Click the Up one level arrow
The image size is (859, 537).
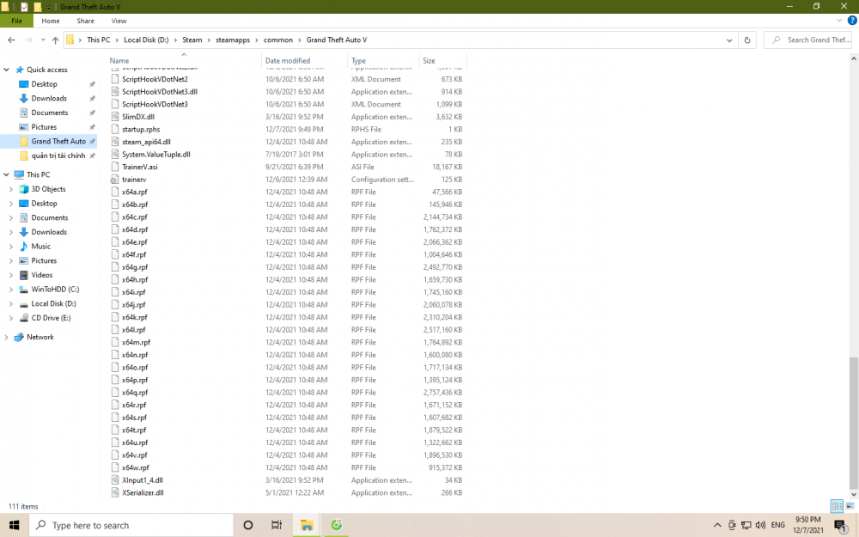(55, 40)
